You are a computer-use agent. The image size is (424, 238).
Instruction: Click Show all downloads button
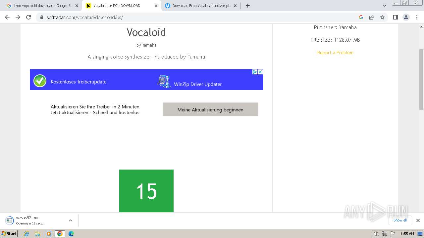[400, 220]
